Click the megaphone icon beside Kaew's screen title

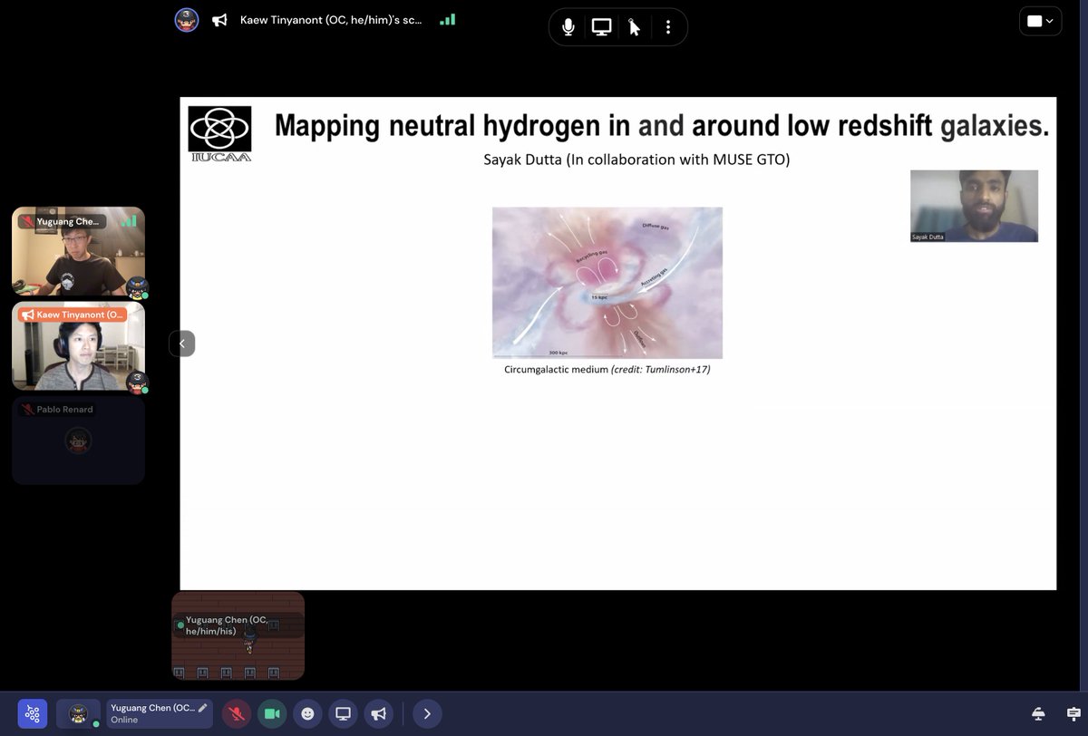coord(219,20)
